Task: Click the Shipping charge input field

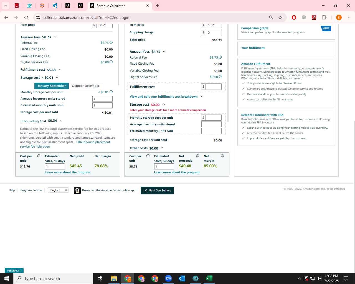Action: pos(214,32)
